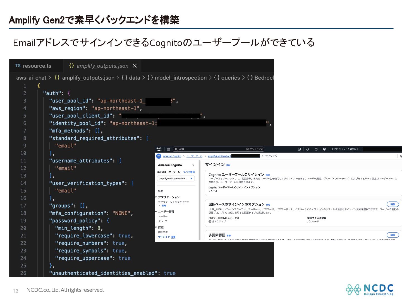
Task: Click 編集 for 選択ベースのサインインのオプション
Action: pyautogui.click(x=393, y=204)
